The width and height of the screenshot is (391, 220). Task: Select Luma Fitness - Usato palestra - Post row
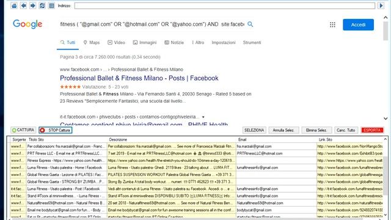click(197, 189)
